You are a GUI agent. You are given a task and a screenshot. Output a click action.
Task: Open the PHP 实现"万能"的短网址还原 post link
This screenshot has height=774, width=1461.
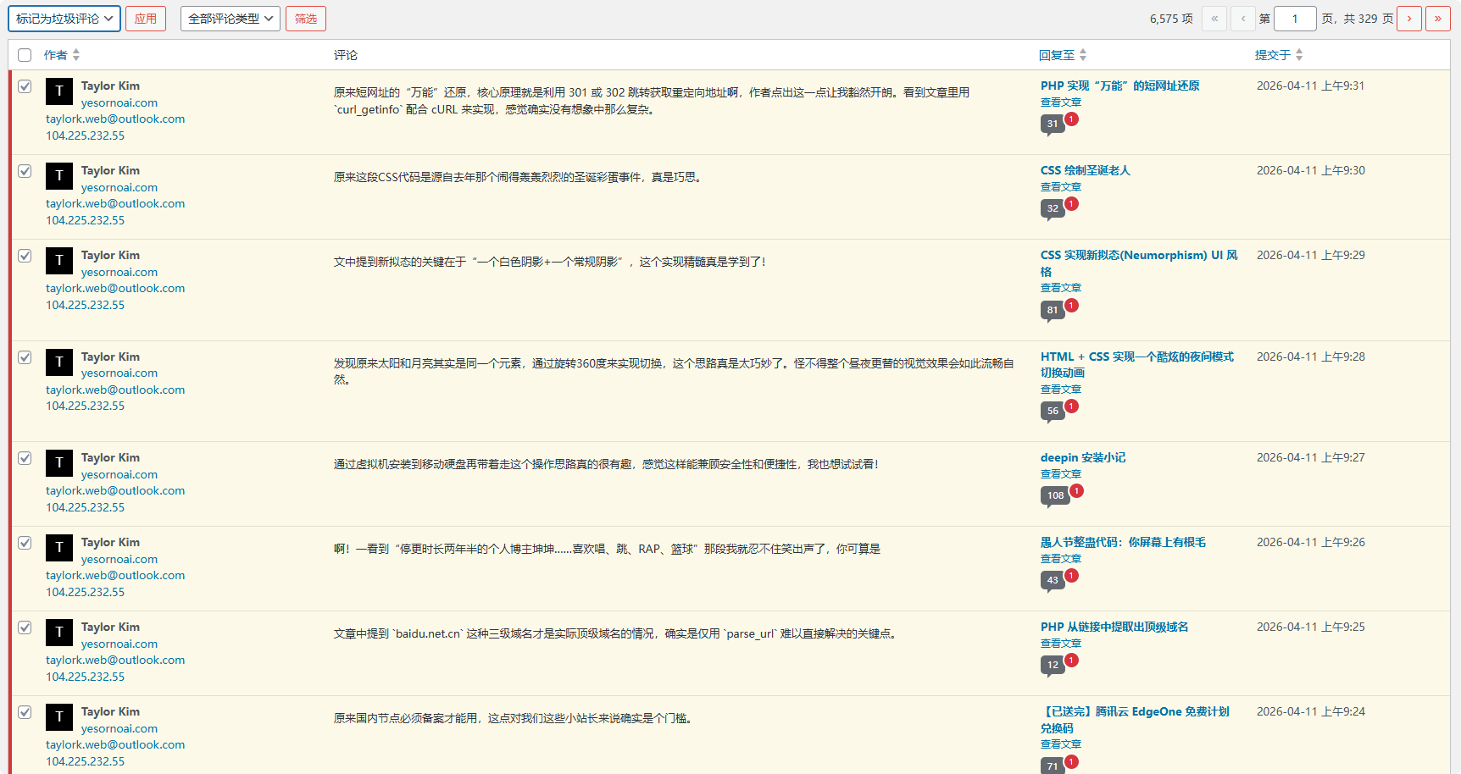[x=1119, y=86]
